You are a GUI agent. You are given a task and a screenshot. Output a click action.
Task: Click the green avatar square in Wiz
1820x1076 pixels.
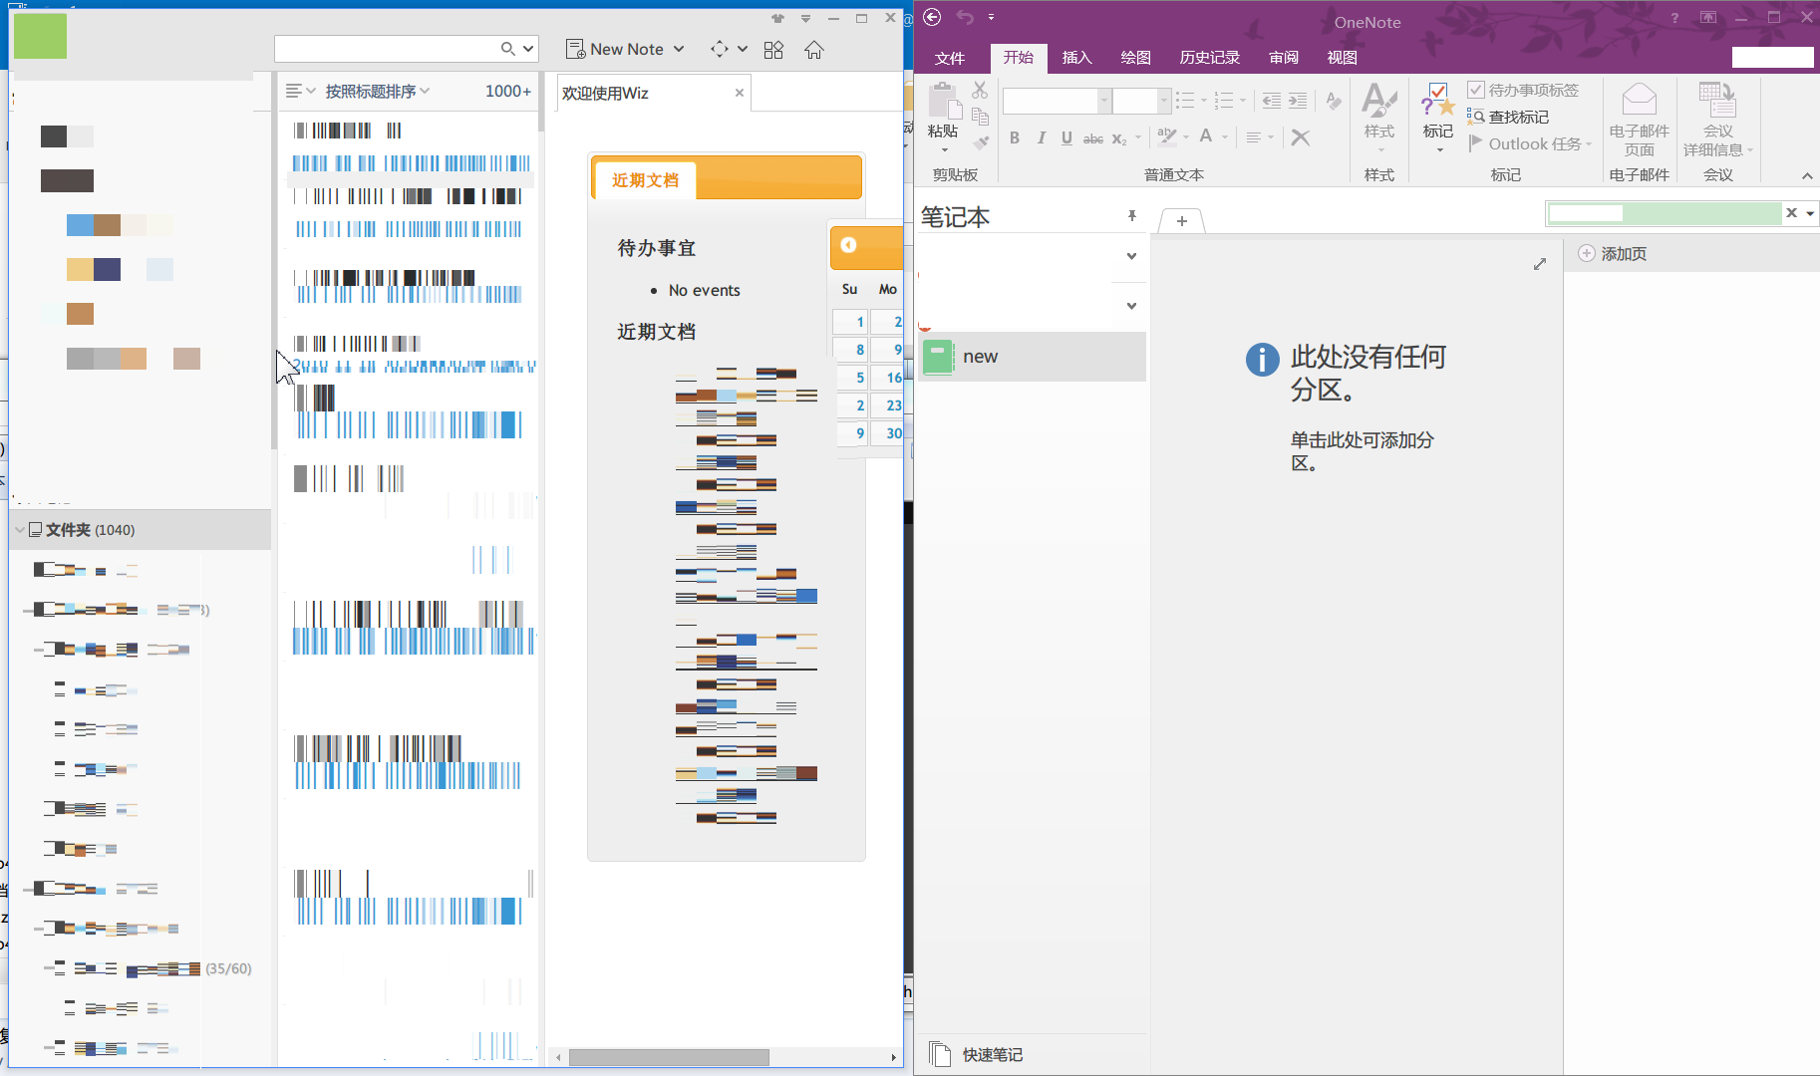click(40, 36)
